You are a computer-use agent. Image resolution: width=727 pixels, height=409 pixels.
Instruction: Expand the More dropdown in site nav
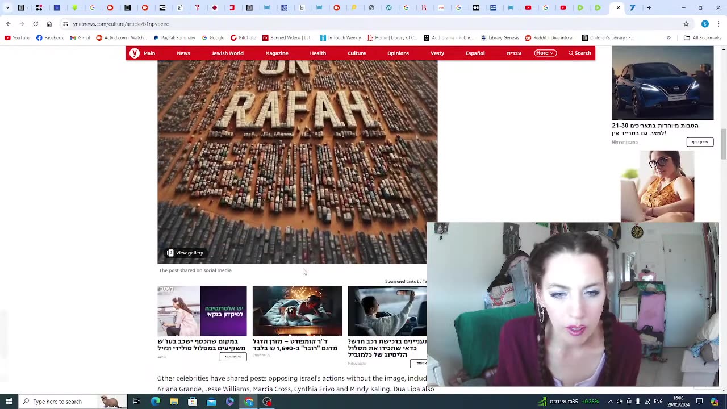545,53
